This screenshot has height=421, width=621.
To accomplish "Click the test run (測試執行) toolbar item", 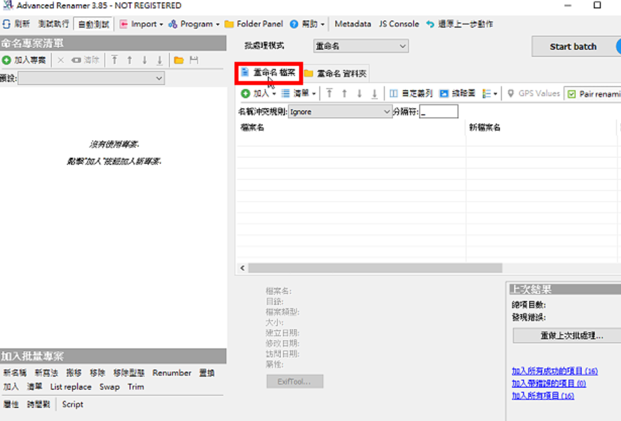I will click(53, 24).
